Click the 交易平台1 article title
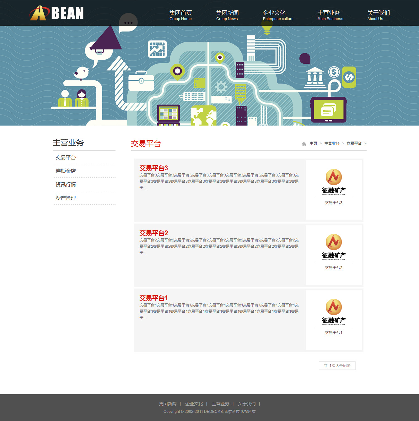419x421 pixels. (153, 298)
